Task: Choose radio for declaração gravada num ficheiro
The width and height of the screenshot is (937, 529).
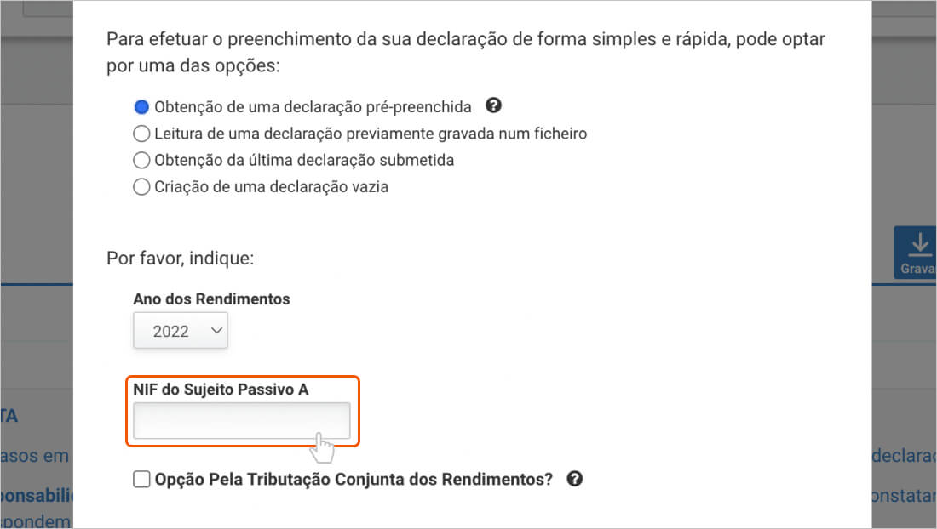Action: coord(141,134)
